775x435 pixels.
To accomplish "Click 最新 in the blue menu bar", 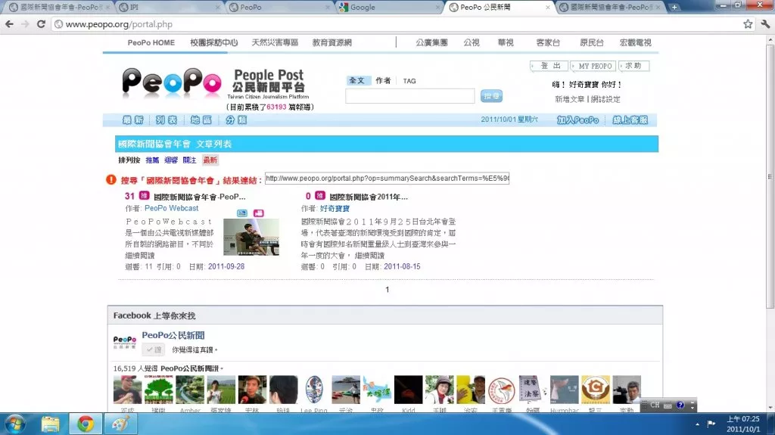I will pos(132,120).
